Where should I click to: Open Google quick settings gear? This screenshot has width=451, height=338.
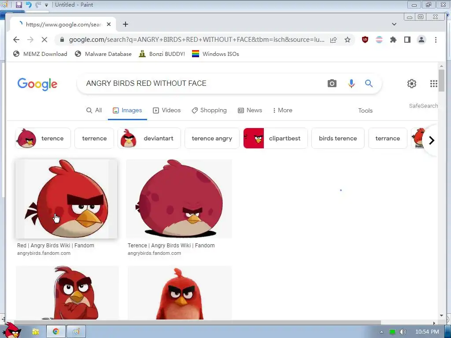click(412, 83)
